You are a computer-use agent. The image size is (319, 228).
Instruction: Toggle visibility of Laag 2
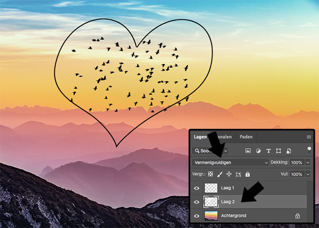tap(197, 202)
